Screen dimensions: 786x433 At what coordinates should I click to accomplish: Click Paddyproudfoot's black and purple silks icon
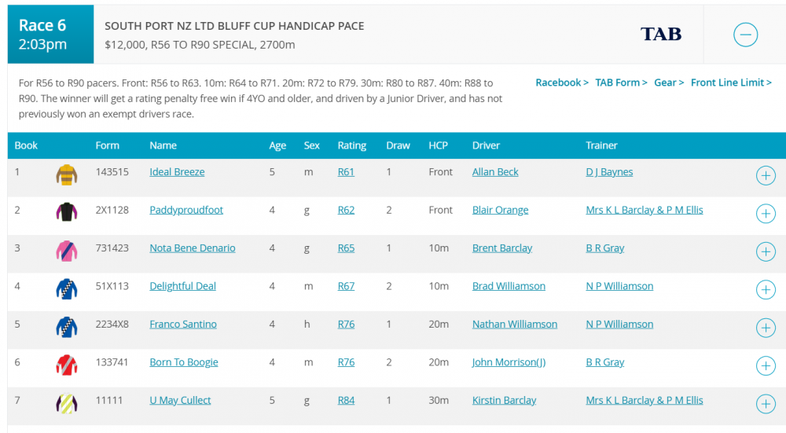coord(67,211)
